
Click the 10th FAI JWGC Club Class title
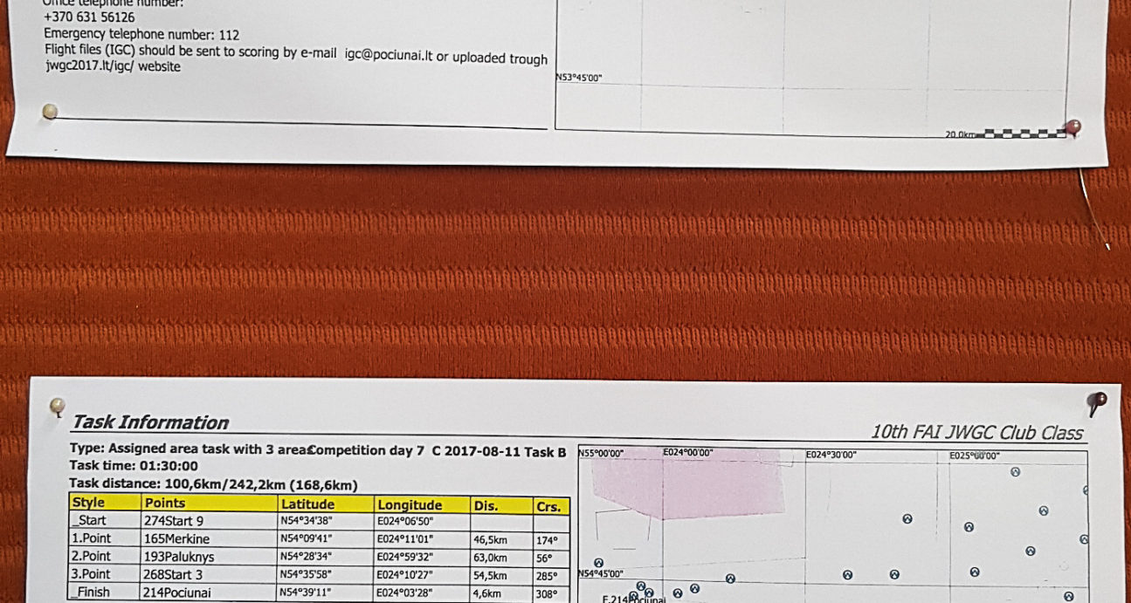(x=976, y=432)
